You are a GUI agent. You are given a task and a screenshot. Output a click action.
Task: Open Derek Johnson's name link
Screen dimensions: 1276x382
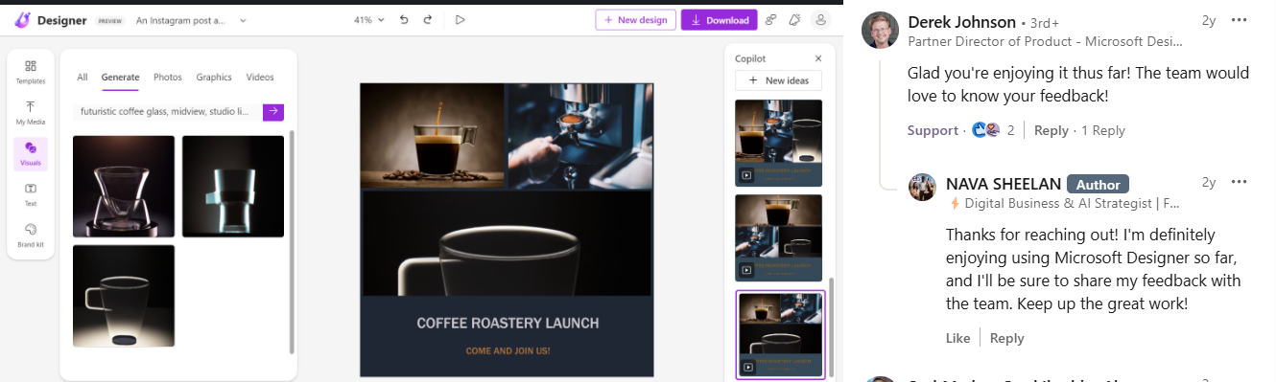[961, 22]
